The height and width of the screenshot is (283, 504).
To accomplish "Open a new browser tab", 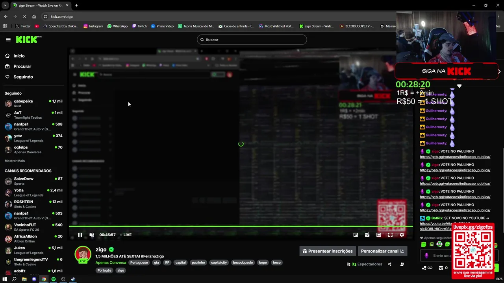I will pyautogui.click(x=76, y=6).
